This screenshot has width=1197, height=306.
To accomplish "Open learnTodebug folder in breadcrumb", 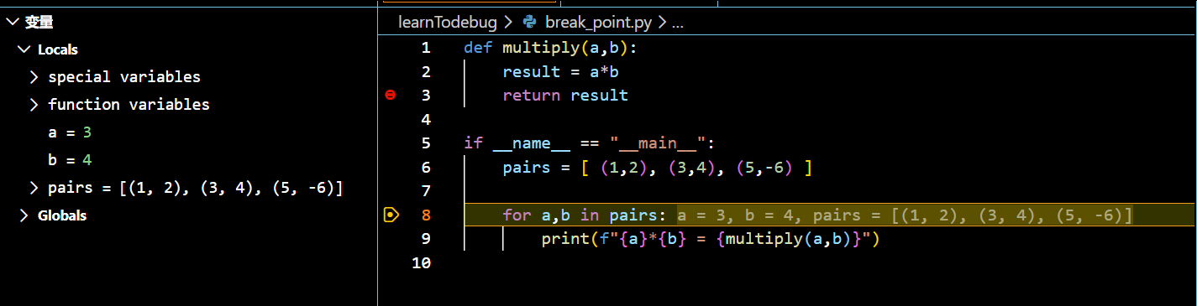I will click(x=447, y=23).
